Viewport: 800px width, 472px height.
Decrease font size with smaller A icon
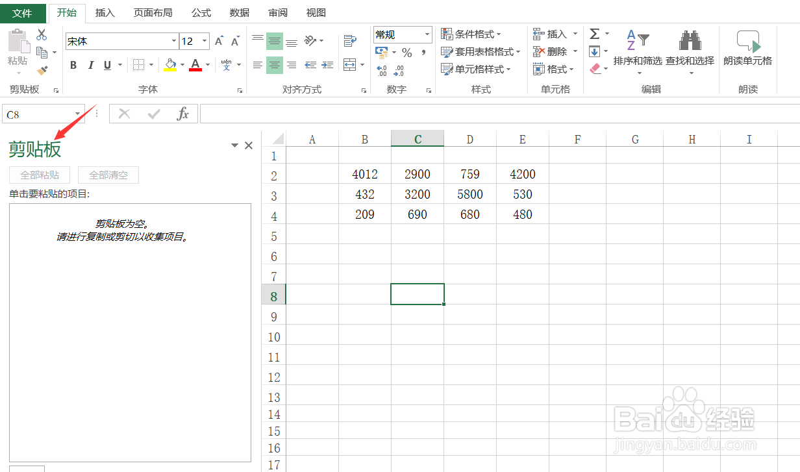[235, 42]
